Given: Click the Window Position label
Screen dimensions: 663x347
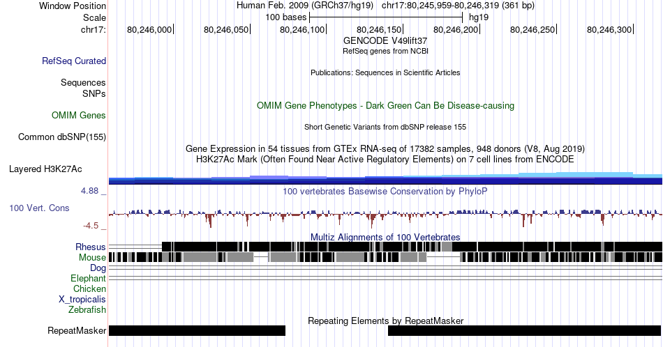Looking at the screenshot, I should (73, 6).
